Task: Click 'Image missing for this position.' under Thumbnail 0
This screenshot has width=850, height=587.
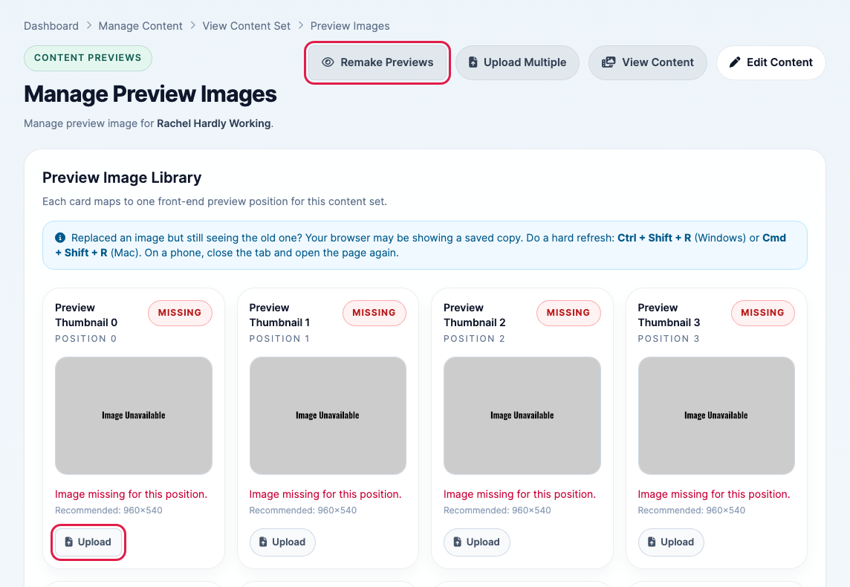Action: pos(131,494)
